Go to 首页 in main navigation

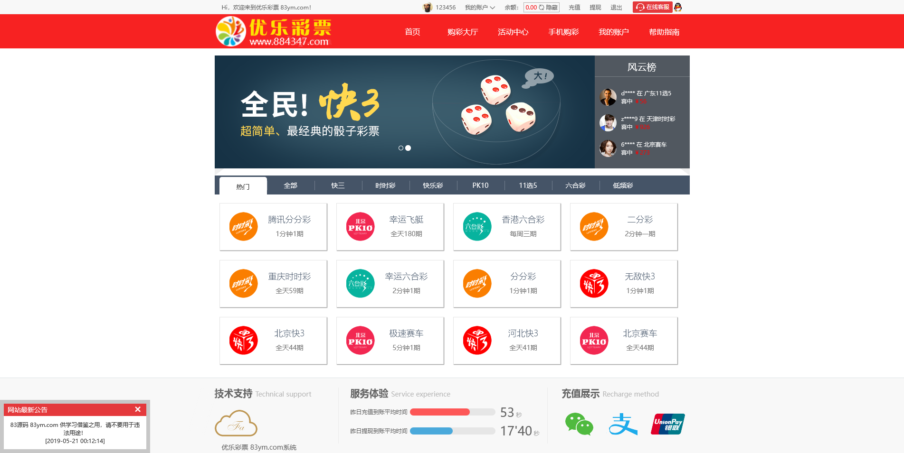click(x=412, y=32)
